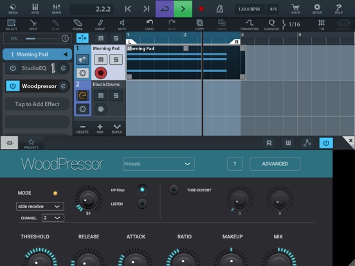The height and width of the screenshot is (266, 355).
Task: Open the WoodPressor Presets dropdown
Action: pos(158,164)
